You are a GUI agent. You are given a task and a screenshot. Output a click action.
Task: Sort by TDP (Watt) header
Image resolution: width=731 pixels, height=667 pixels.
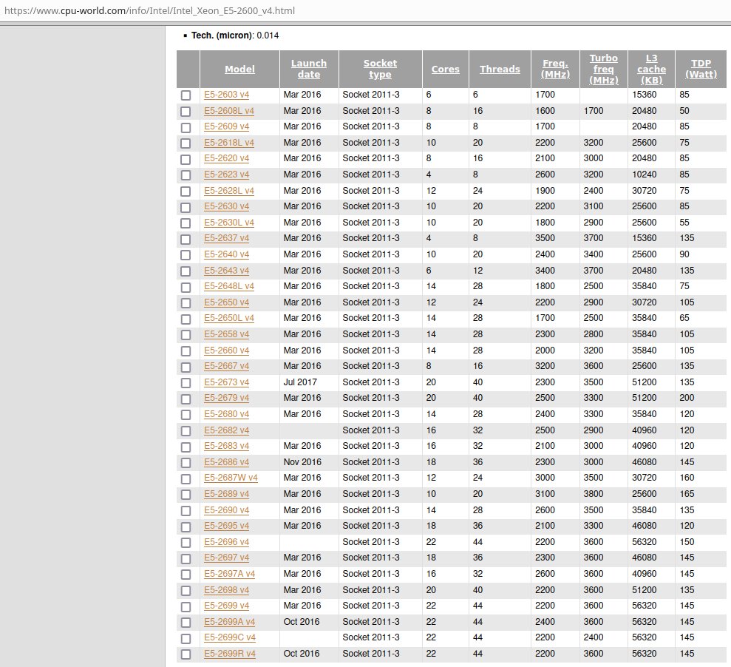click(701, 69)
